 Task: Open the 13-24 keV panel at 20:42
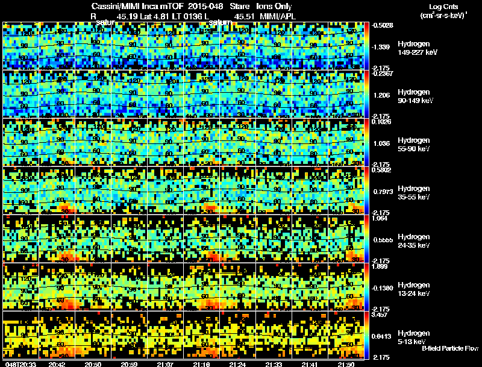click(x=57, y=287)
